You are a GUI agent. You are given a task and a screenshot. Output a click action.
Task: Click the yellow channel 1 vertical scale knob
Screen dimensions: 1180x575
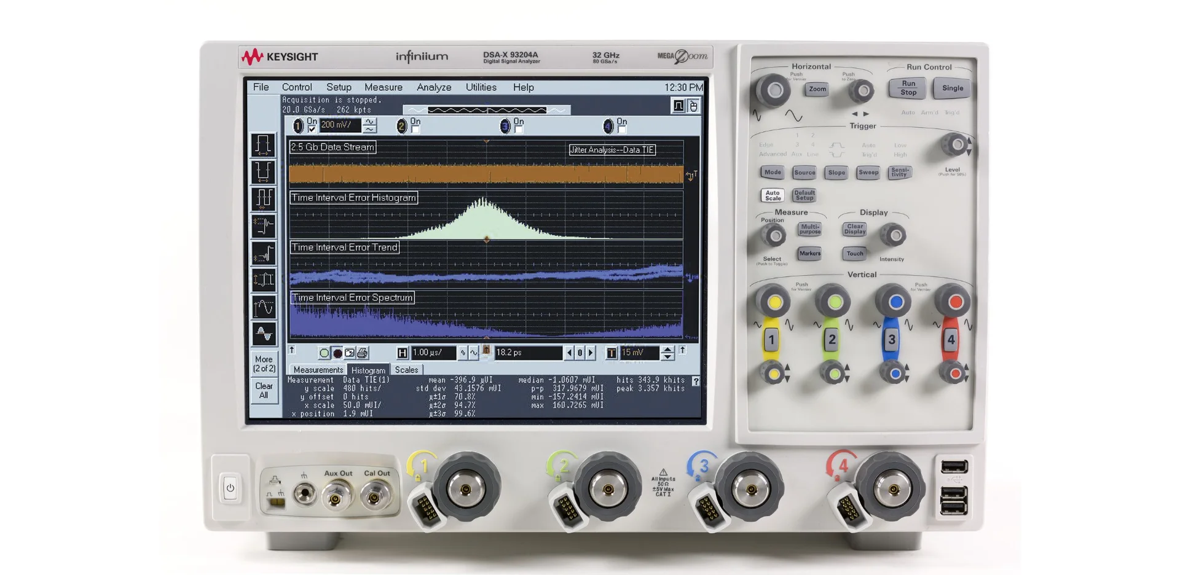click(x=774, y=301)
